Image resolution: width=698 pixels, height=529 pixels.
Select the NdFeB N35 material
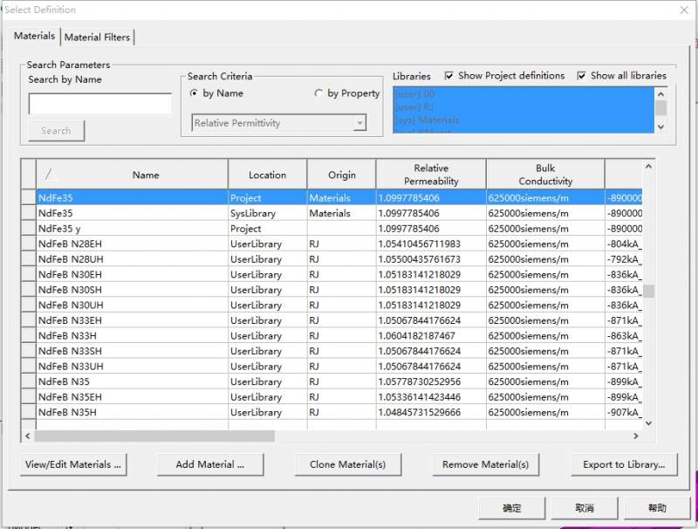pos(339,381)
